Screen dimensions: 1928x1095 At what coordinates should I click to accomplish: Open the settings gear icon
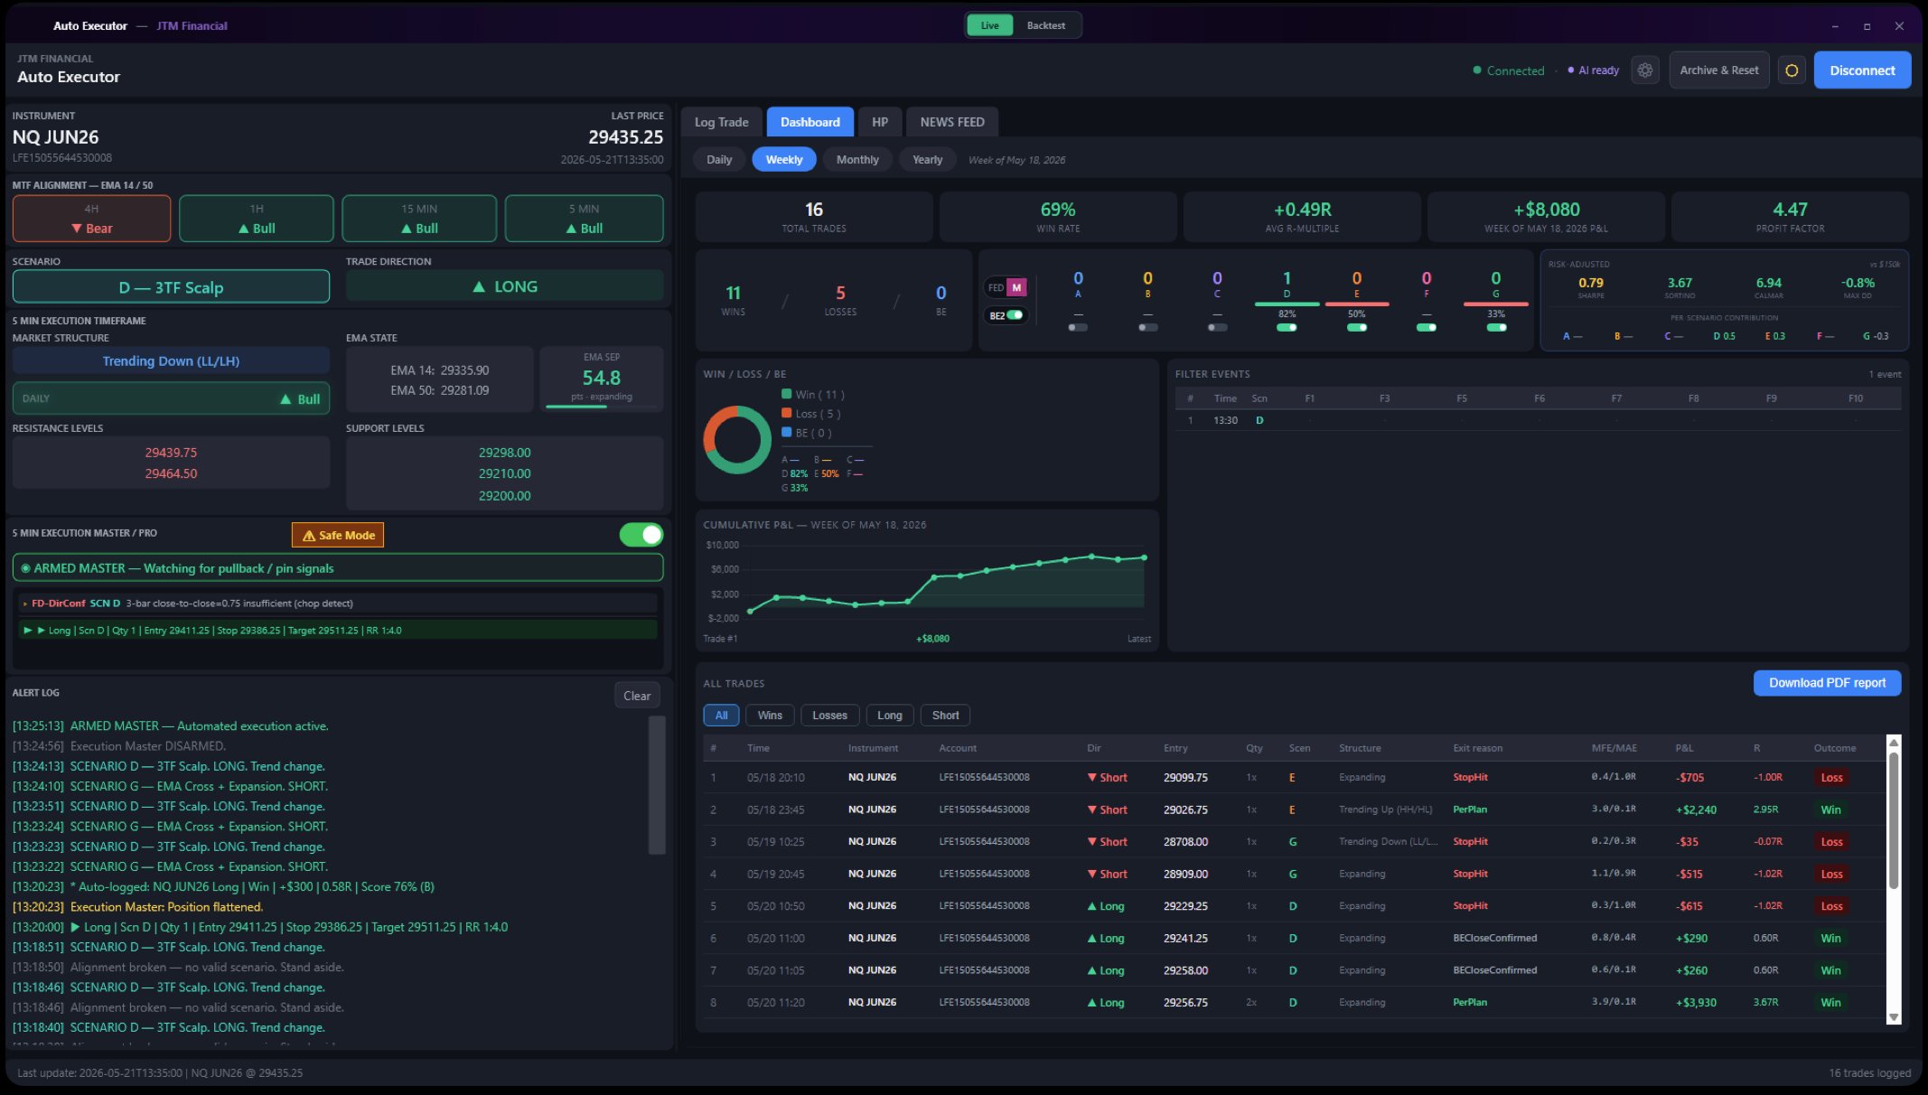pyautogui.click(x=1645, y=70)
